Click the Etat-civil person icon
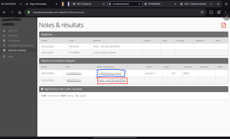230x139 pixels. coord(4,31)
